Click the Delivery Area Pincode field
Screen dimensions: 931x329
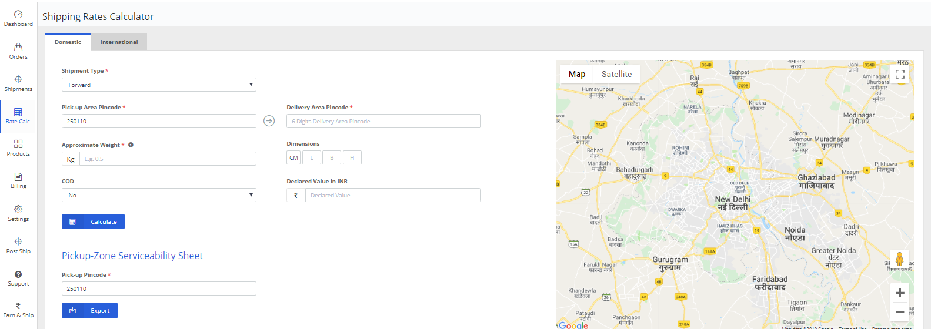point(383,121)
